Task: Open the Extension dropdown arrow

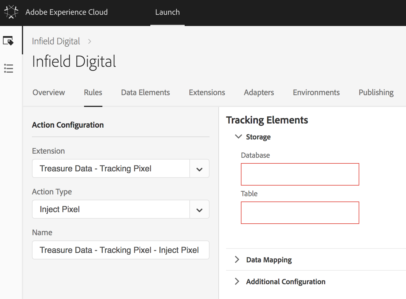Action: pyautogui.click(x=199, y=169)
